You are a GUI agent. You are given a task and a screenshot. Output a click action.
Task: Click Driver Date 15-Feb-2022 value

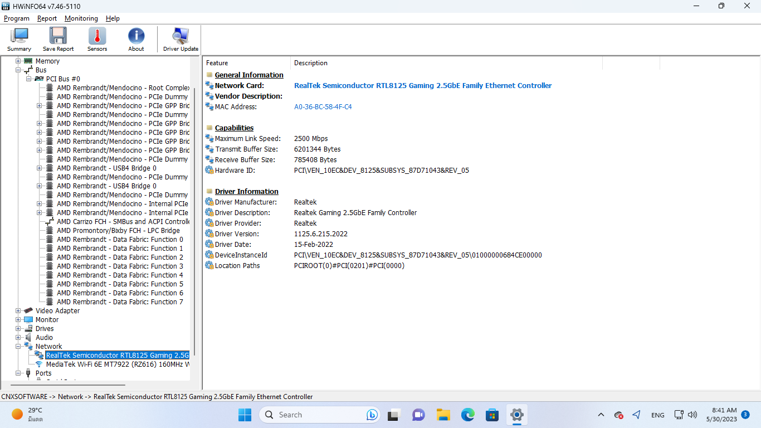314,245
